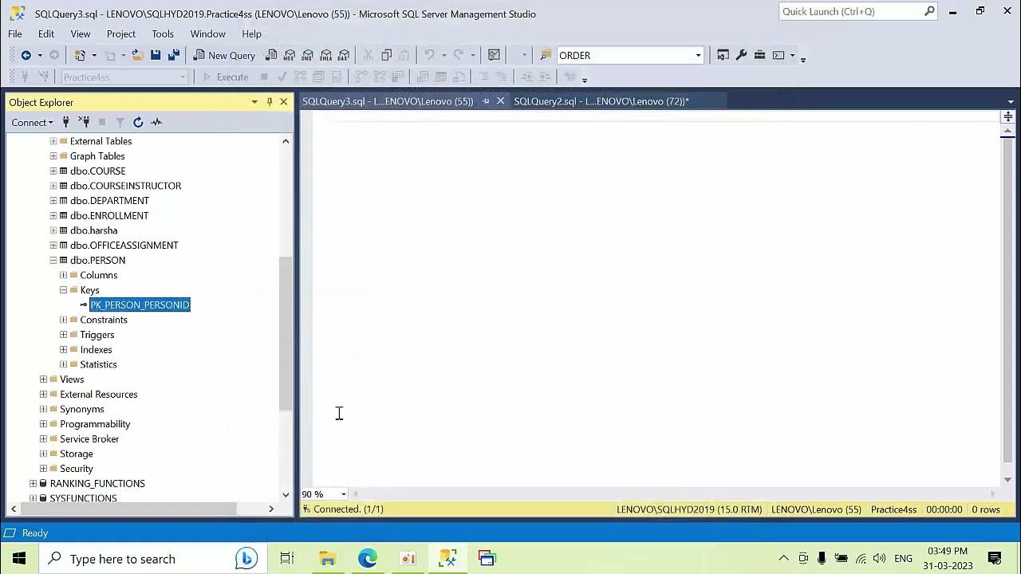Expand the Columns folder under dbo.PERSON
Screen dimensions: 1021x574
point(63,275)
